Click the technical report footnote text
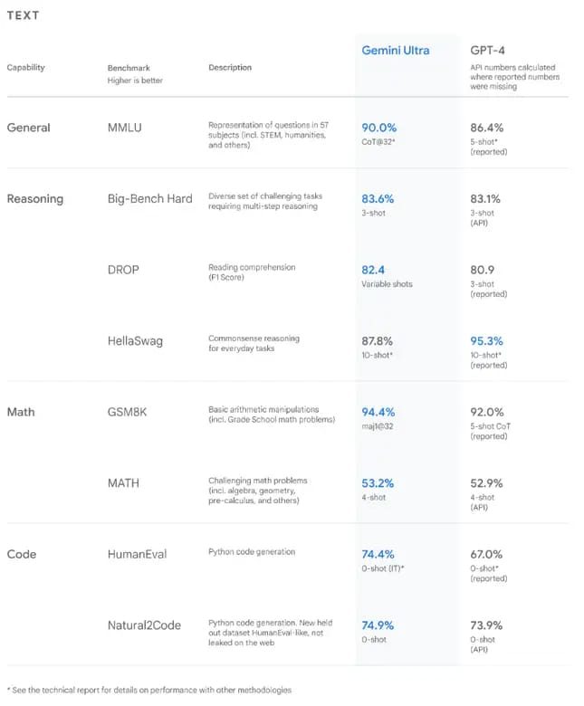Image resolution: width=584 pixels, height=706 pixels. (x=149, y=690)
